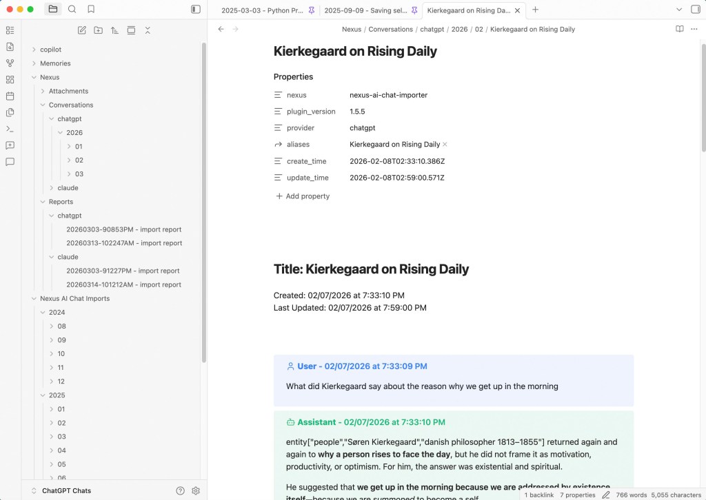Screen dimensions: 706x500
Task: Open the Bookmarks panel icon
Action: [91, 10]
